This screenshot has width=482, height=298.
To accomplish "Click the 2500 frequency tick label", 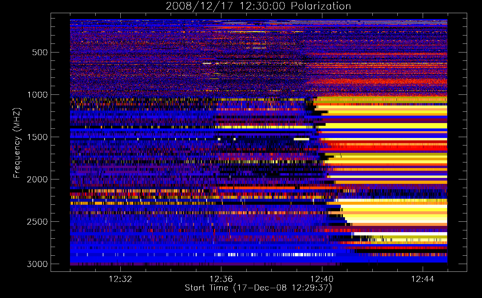I will pyautogui.click(x=38, y=222).
